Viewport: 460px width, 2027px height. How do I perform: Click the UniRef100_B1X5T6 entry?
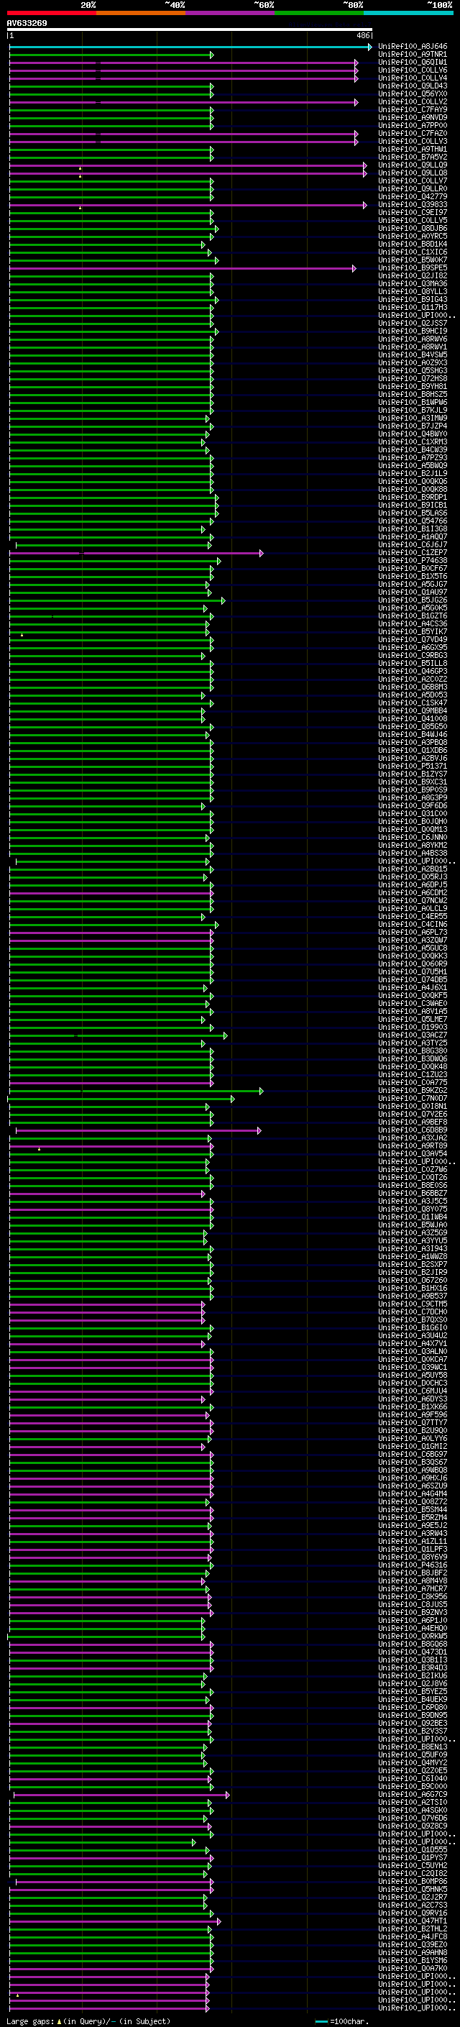coord(413,577)
